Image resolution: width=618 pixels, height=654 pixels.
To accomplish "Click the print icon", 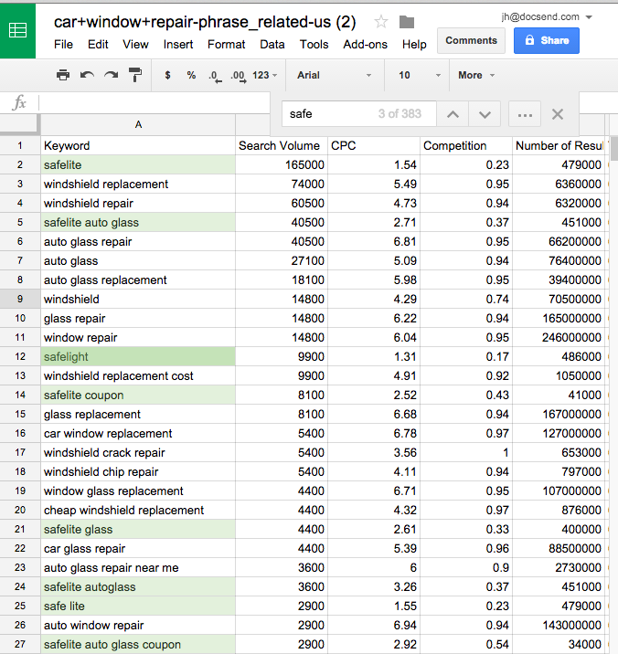I will pos(62,75).
